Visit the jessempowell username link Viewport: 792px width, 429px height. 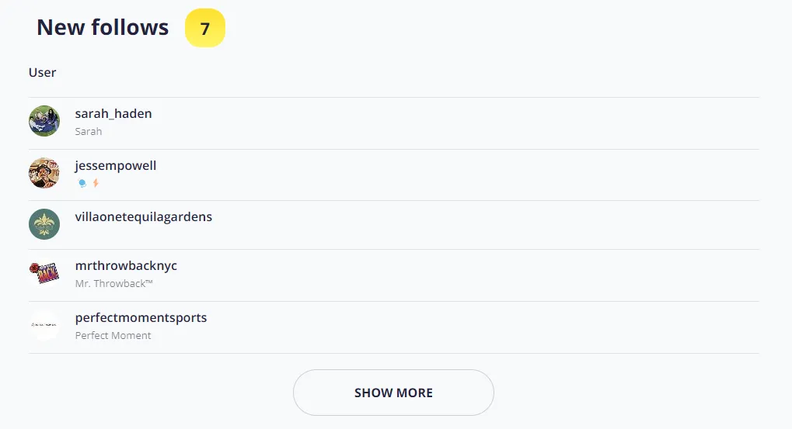coord(116,166)
